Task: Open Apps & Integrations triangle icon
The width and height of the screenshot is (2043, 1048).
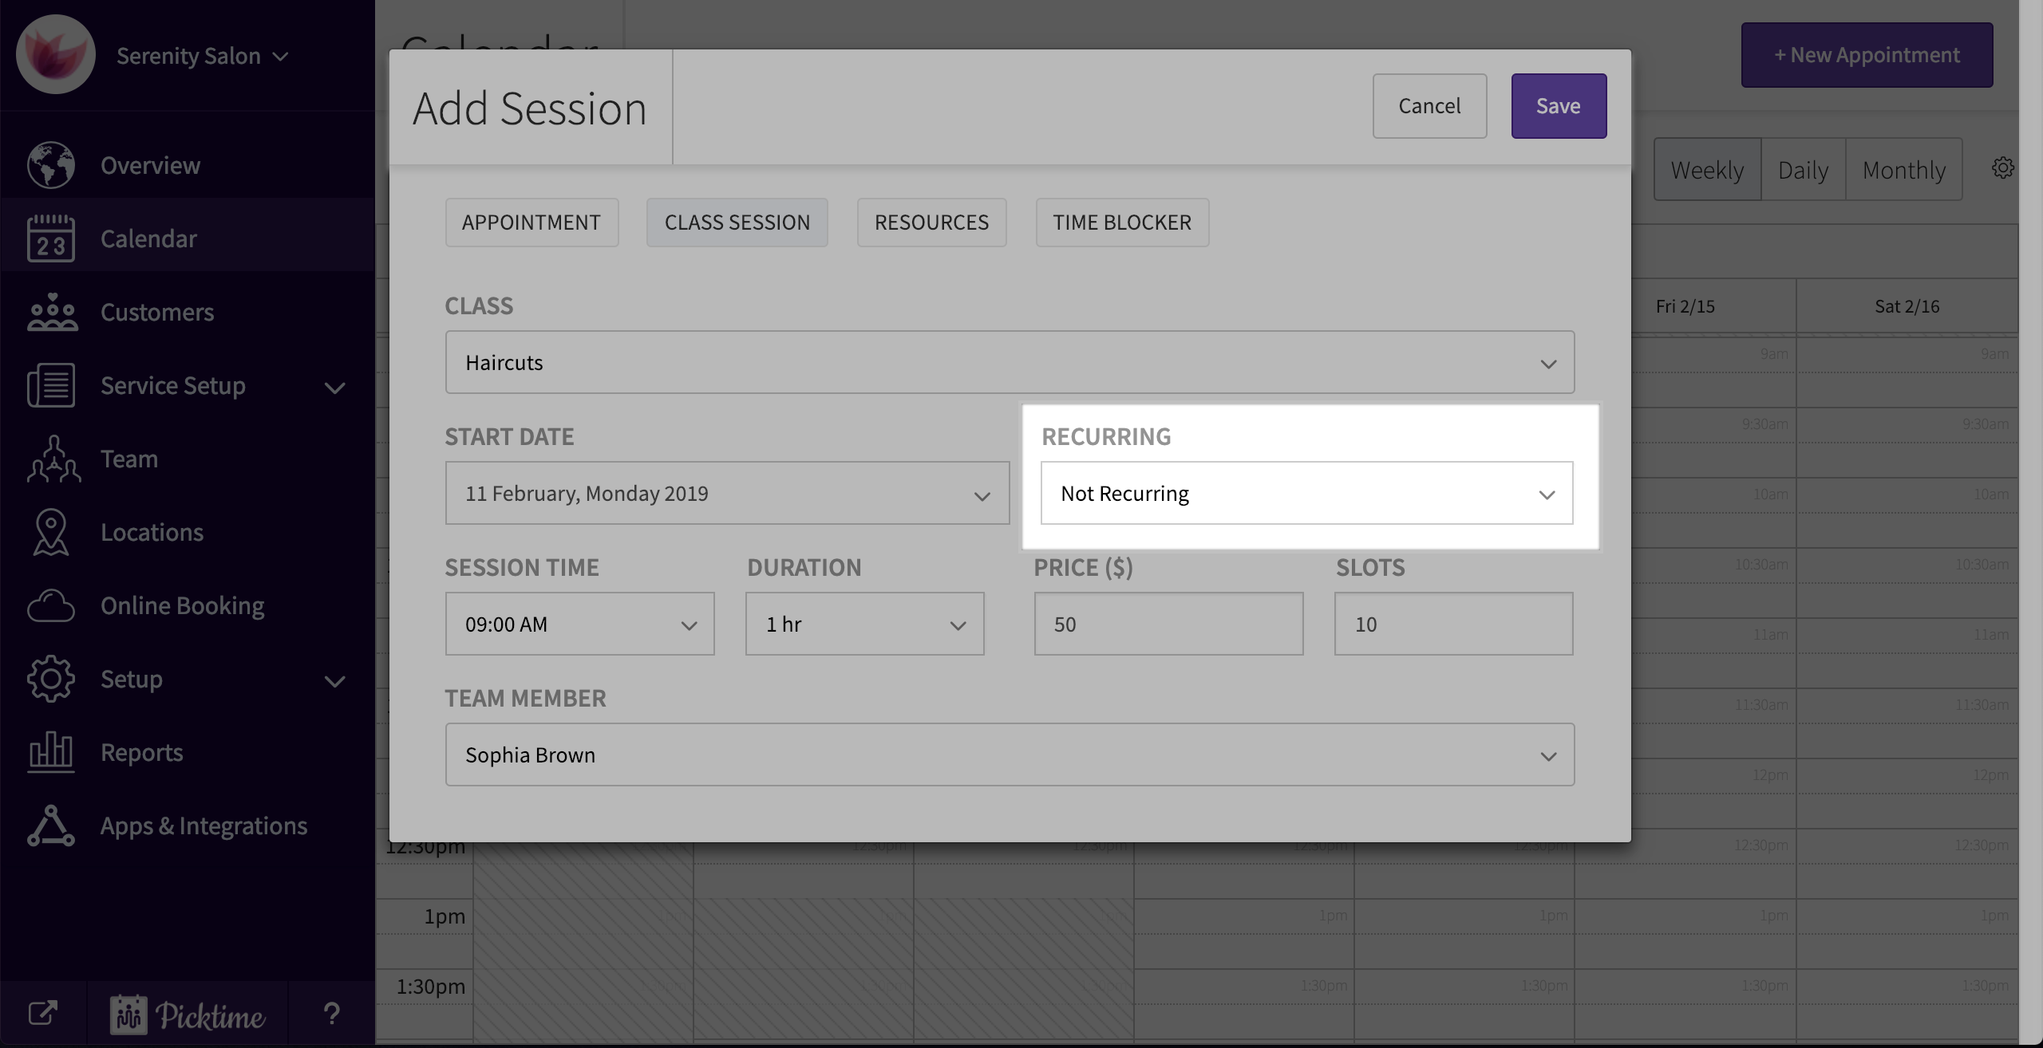Action: point(51,825)
